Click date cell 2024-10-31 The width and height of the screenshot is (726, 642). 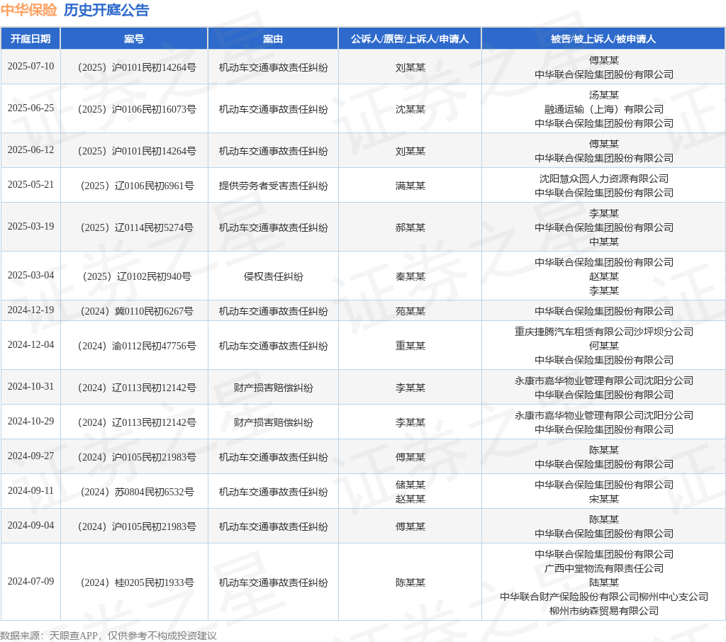[x=30, y=386]
